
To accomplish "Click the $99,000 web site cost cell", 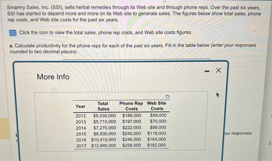I will (x=158, y=127).
